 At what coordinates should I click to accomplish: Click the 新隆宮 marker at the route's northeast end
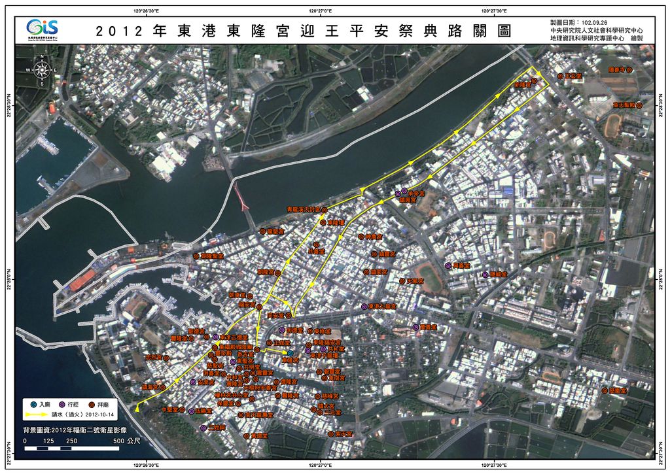[534, 80]
